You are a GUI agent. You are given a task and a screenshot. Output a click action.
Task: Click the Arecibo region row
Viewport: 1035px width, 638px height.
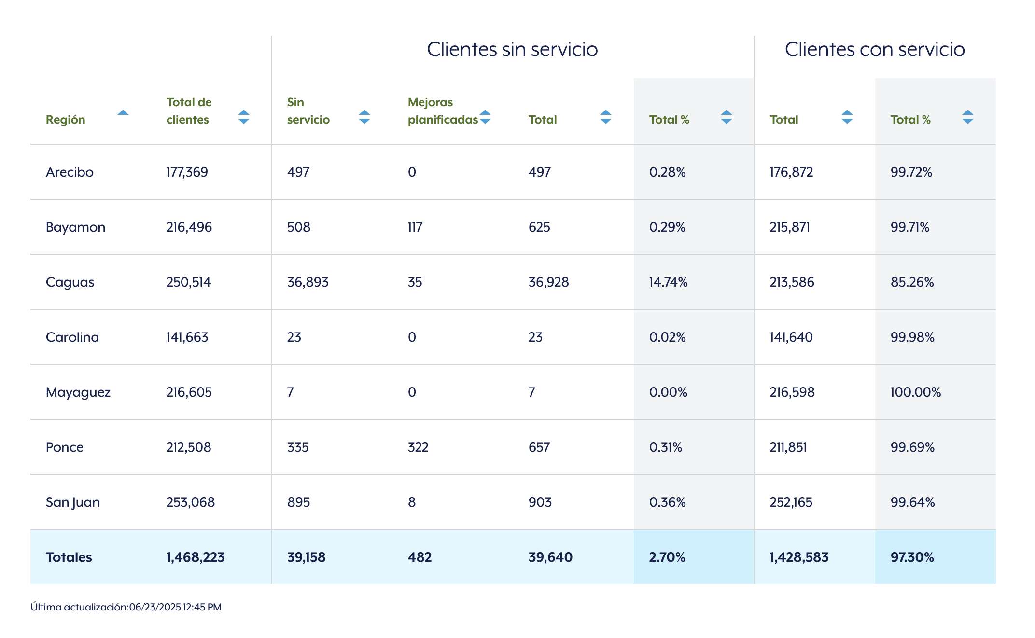(70, 172)
